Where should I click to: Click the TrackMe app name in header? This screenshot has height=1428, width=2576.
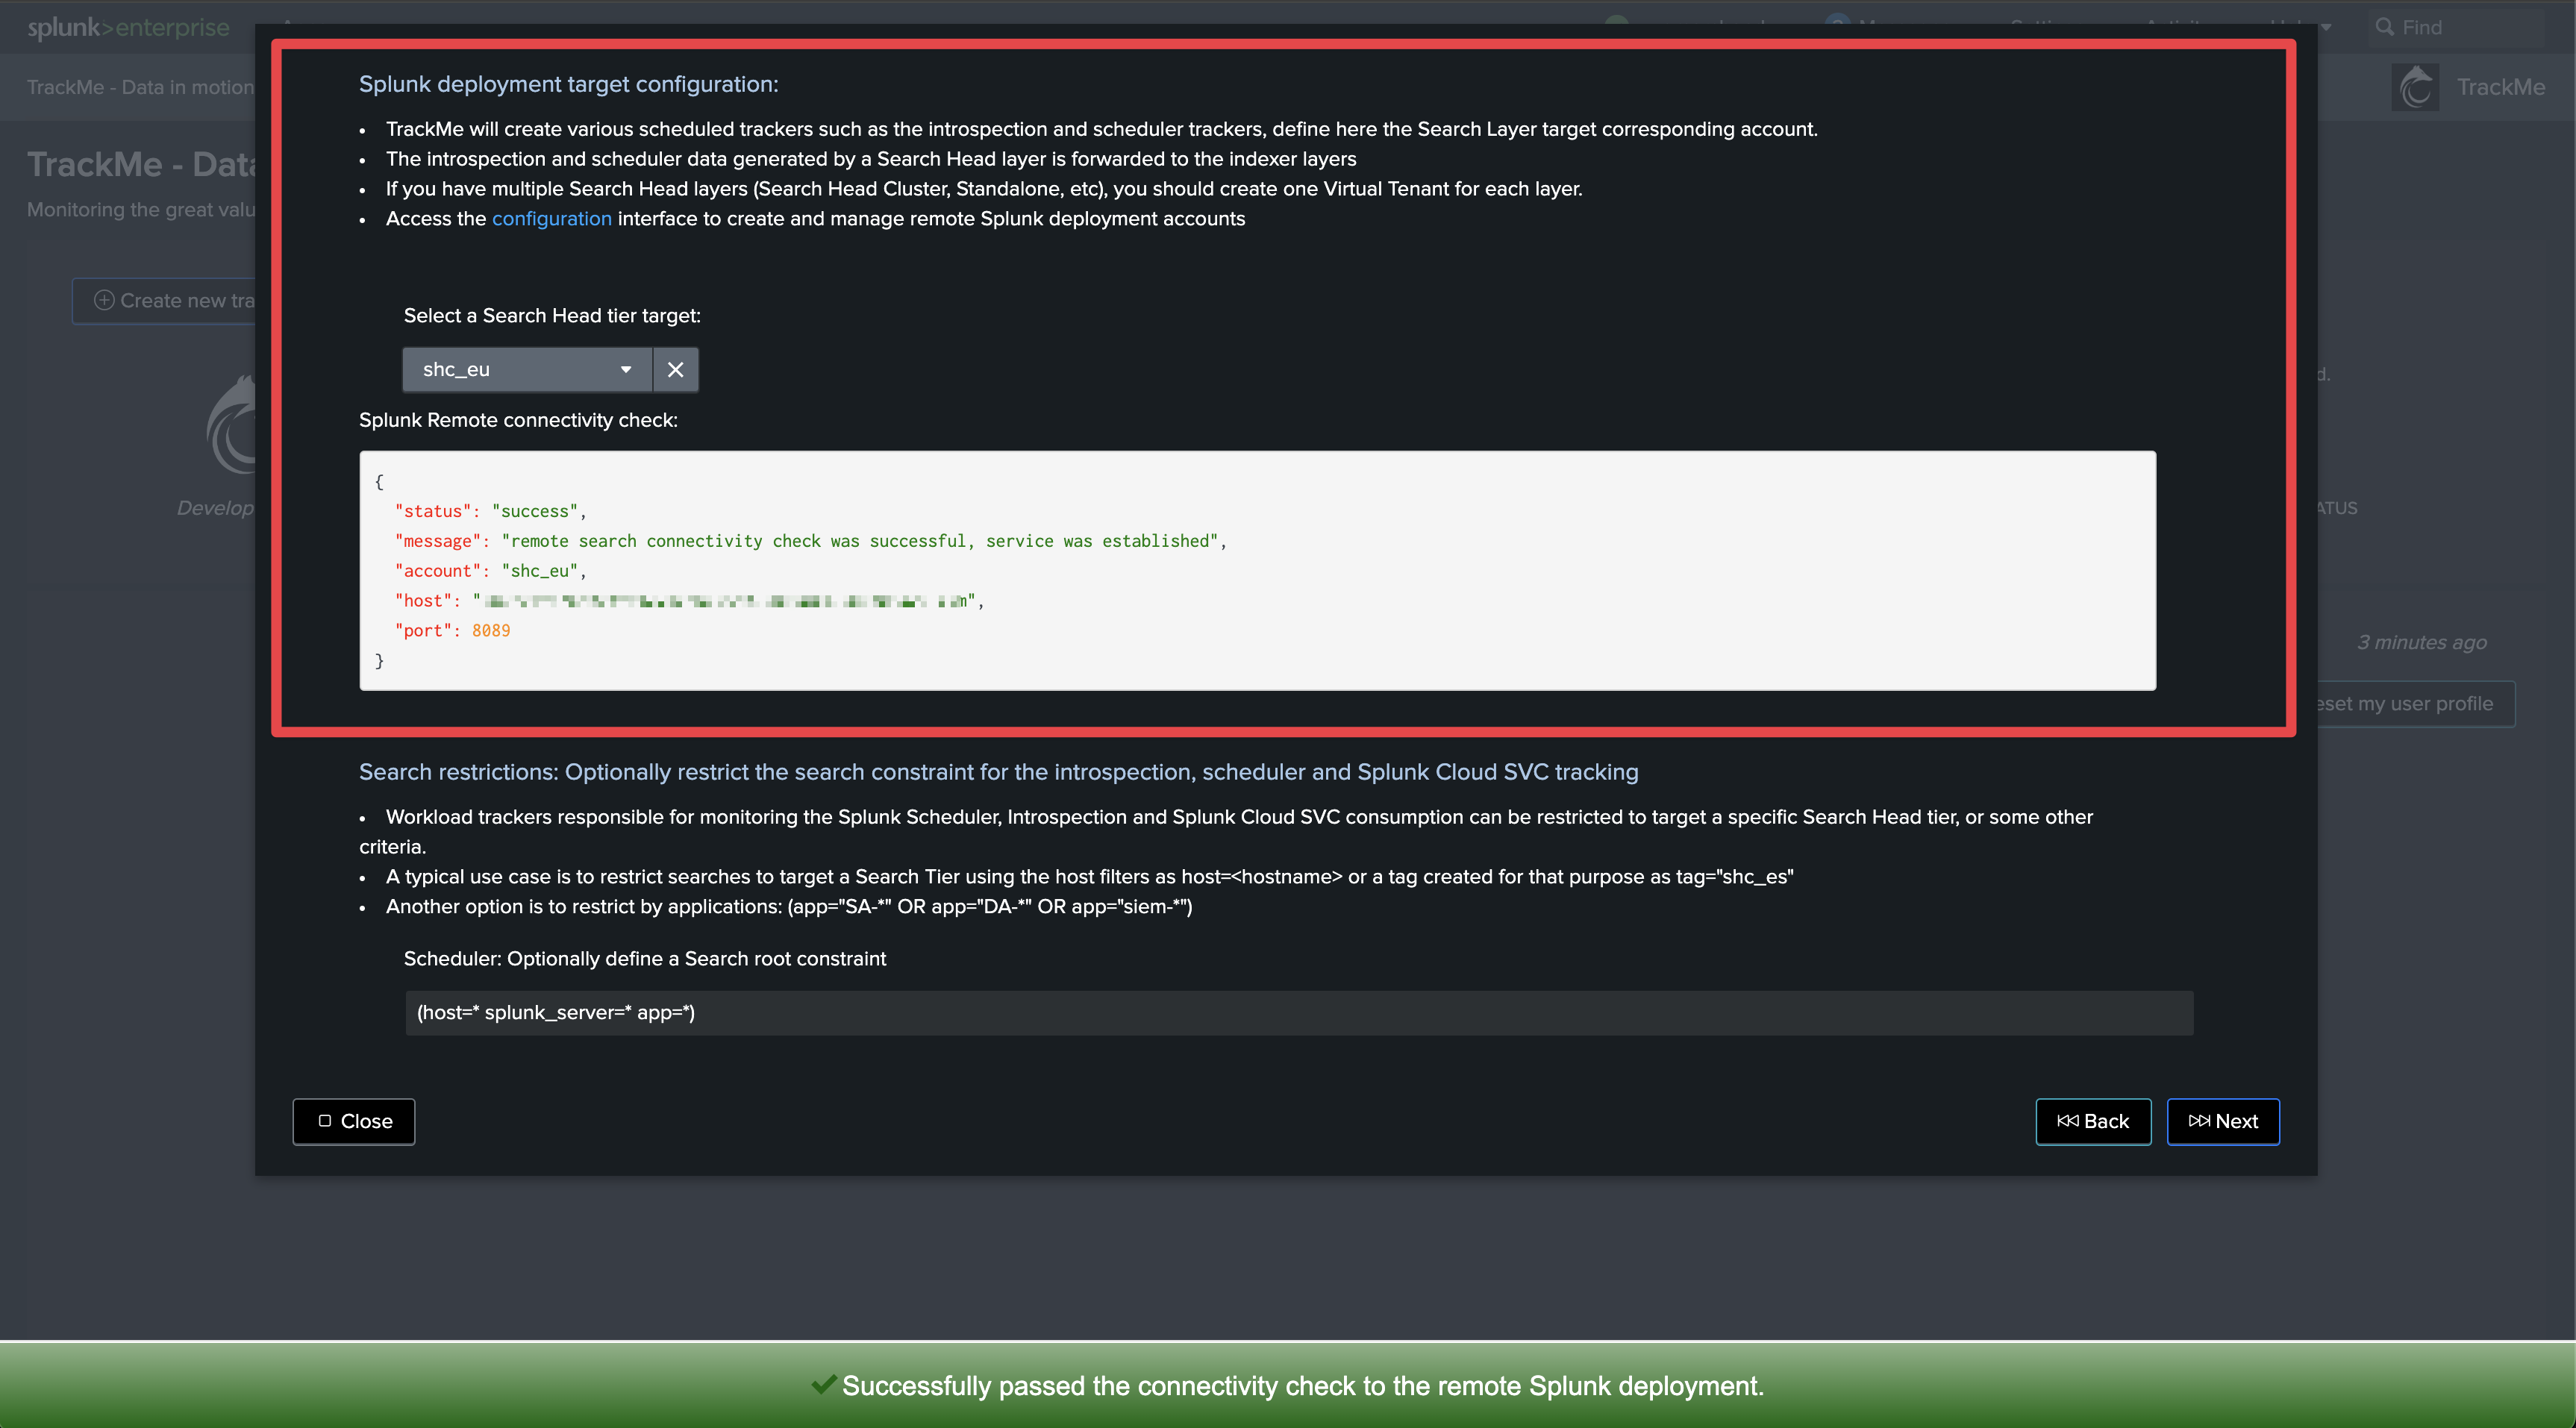coord(2500,87)
